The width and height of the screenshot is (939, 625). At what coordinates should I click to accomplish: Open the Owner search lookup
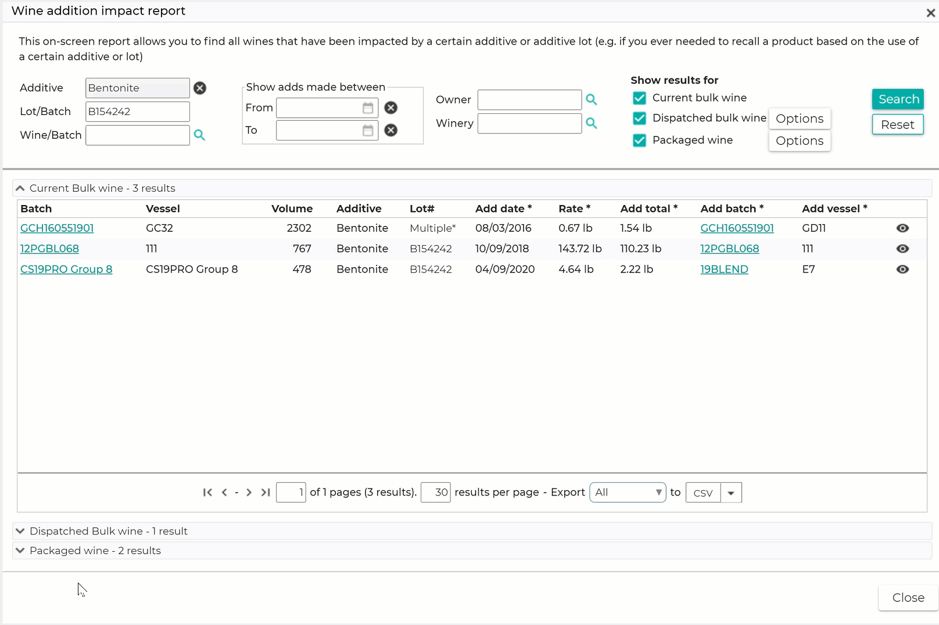point(592,99)
